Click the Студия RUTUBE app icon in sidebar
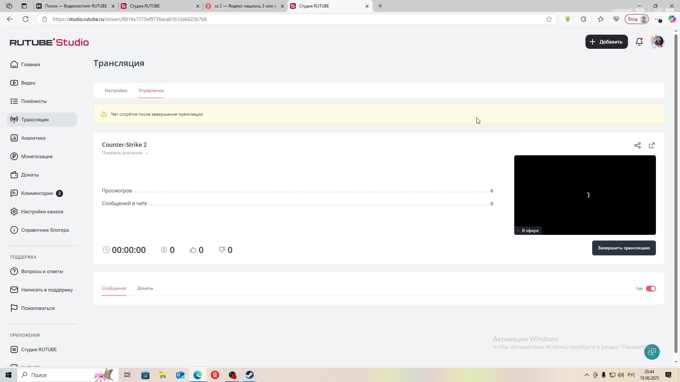 coord(14,349)
